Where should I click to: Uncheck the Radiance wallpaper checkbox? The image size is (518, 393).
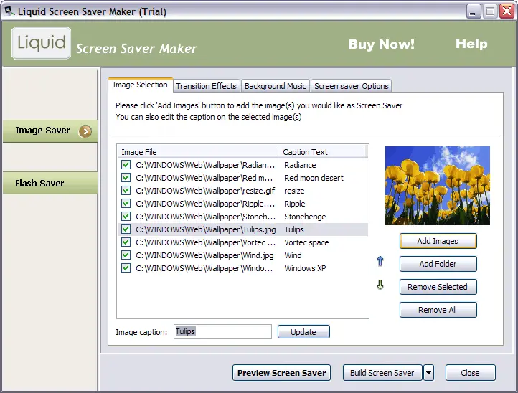tap(126, 165)
